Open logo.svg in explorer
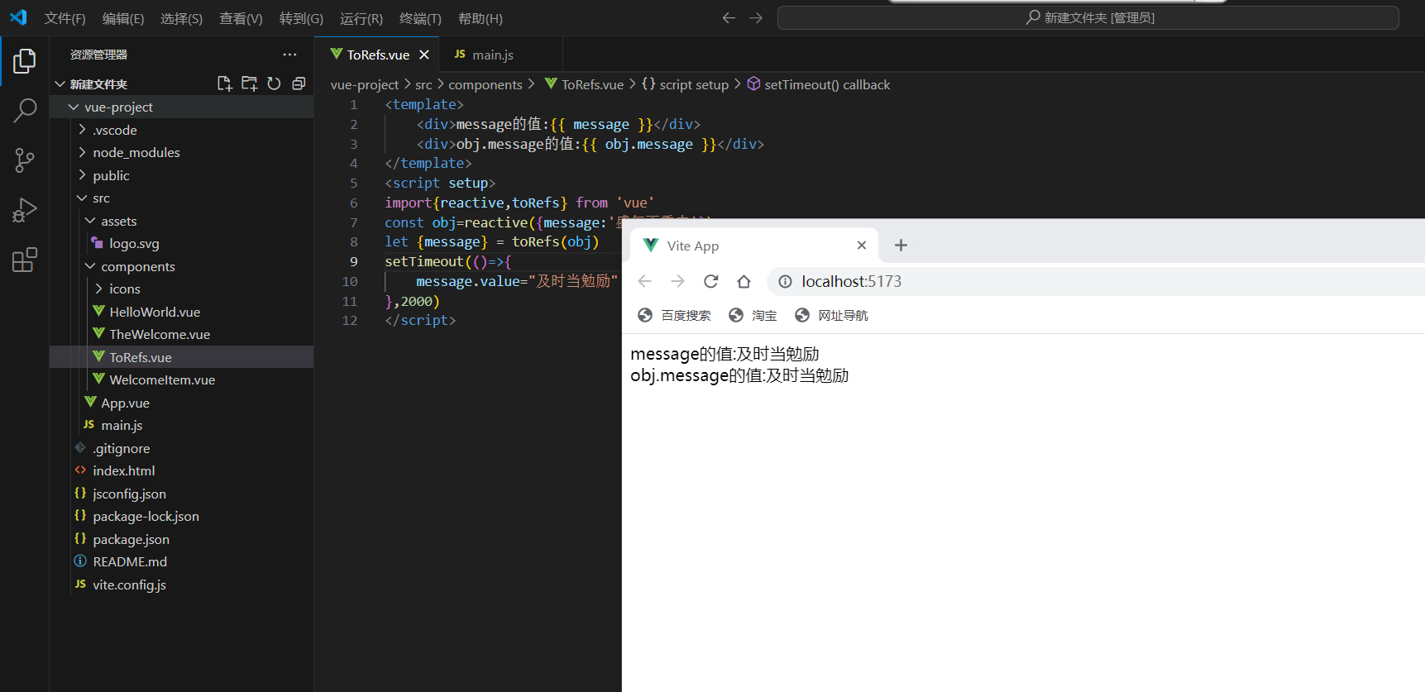The height and width of the screenshot is (692, 1425). tap(181, 243)
